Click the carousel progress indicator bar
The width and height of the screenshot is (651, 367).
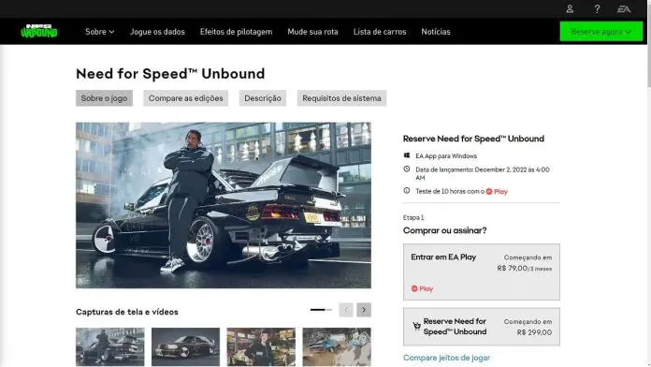(321, 310)
